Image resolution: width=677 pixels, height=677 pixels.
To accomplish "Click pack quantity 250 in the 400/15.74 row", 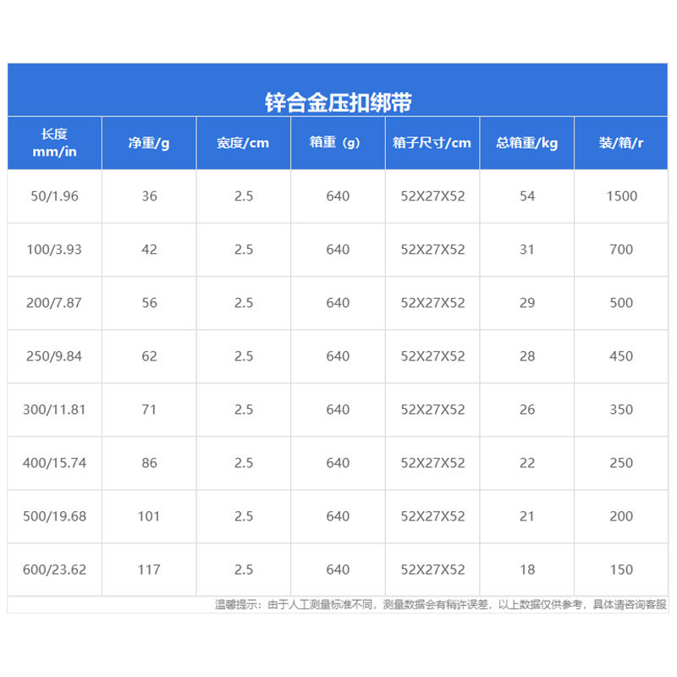I will [x=621, y=463].
